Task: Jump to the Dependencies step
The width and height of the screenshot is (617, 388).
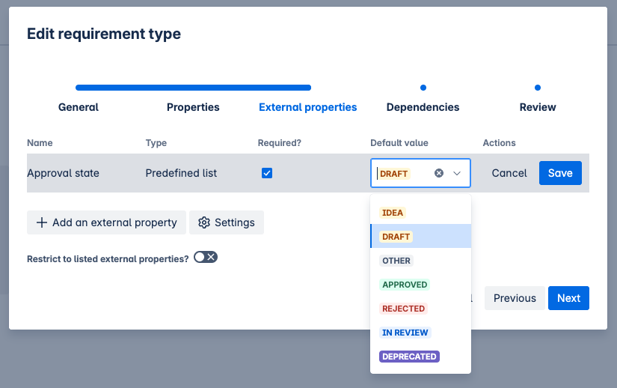Action: (423, 107)
